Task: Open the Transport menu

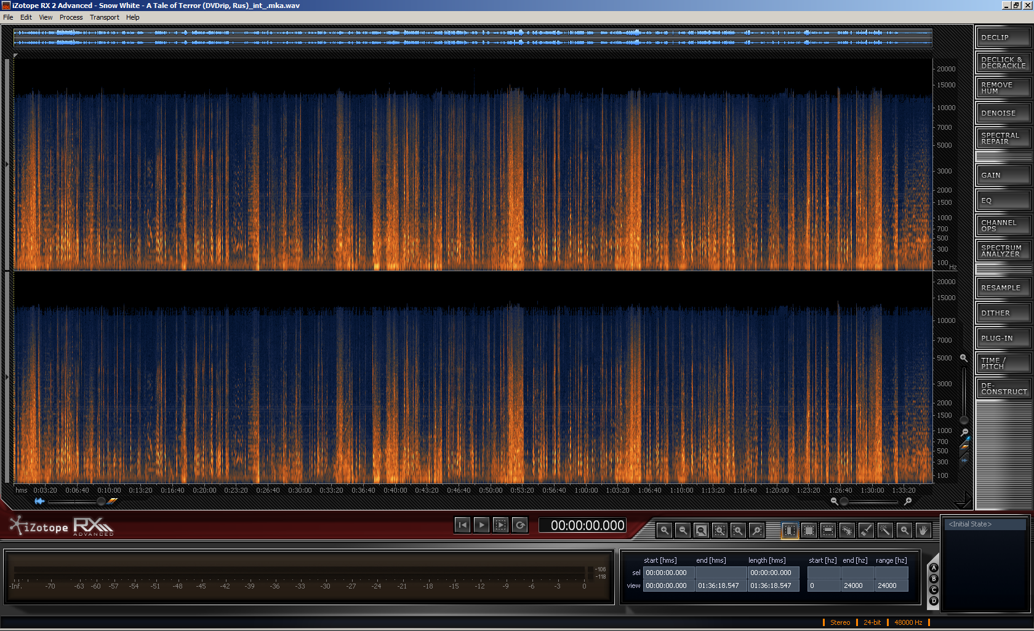Action: coord(105,17)
